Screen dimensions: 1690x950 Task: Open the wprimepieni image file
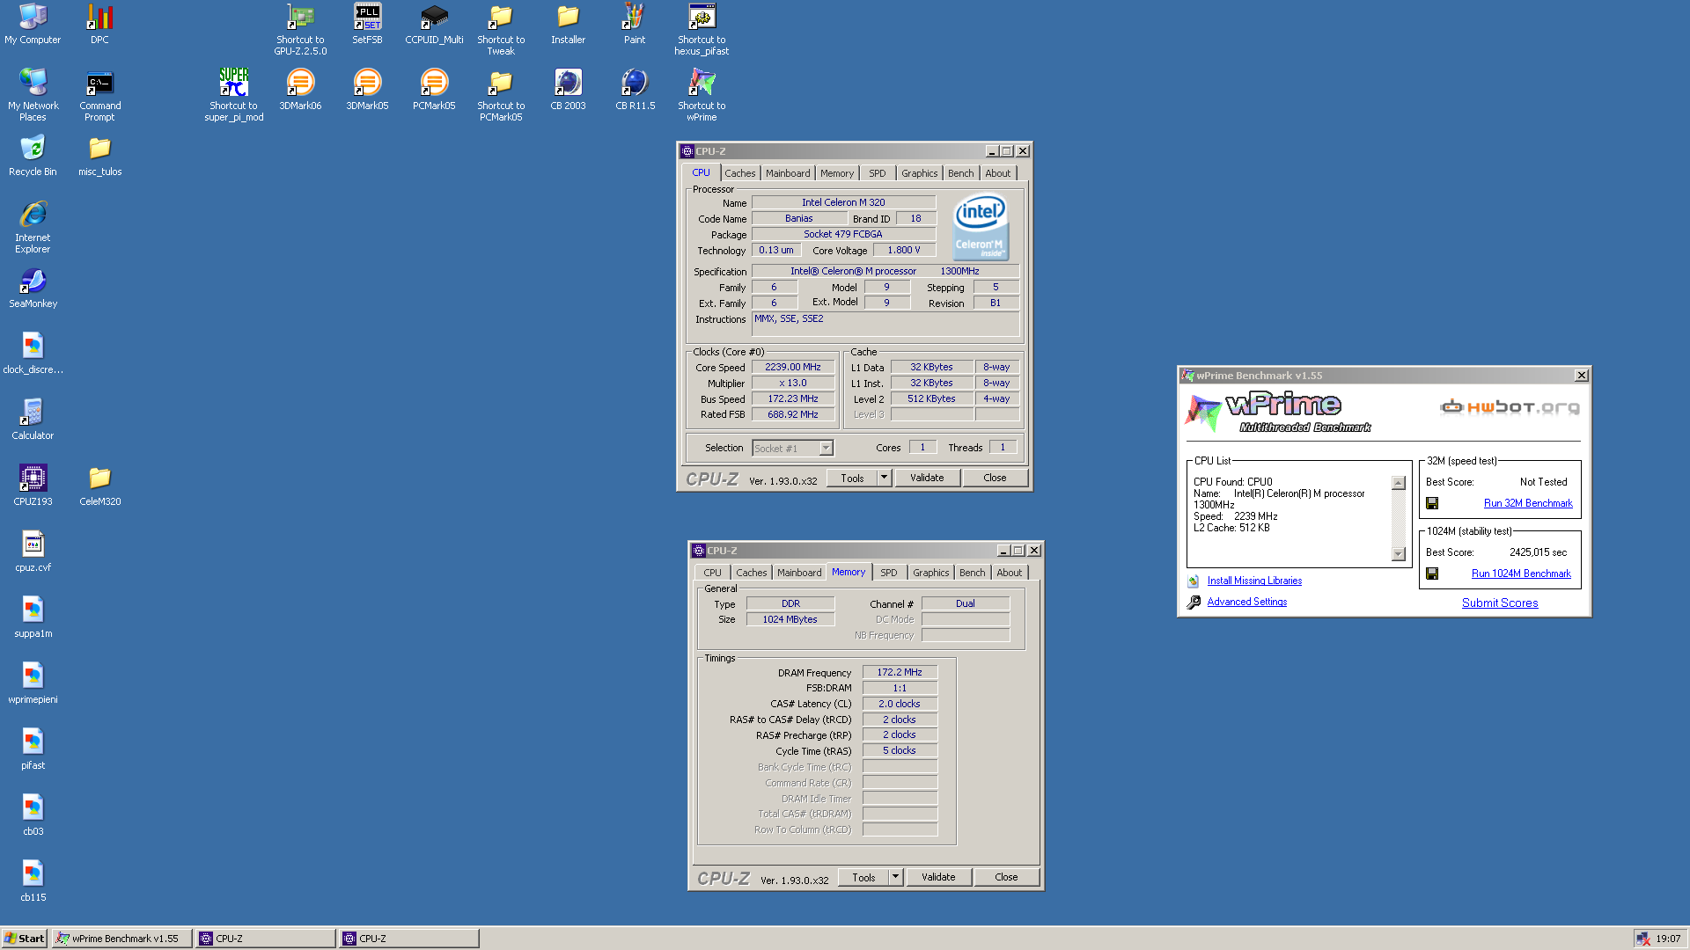[x=33, y=683]
